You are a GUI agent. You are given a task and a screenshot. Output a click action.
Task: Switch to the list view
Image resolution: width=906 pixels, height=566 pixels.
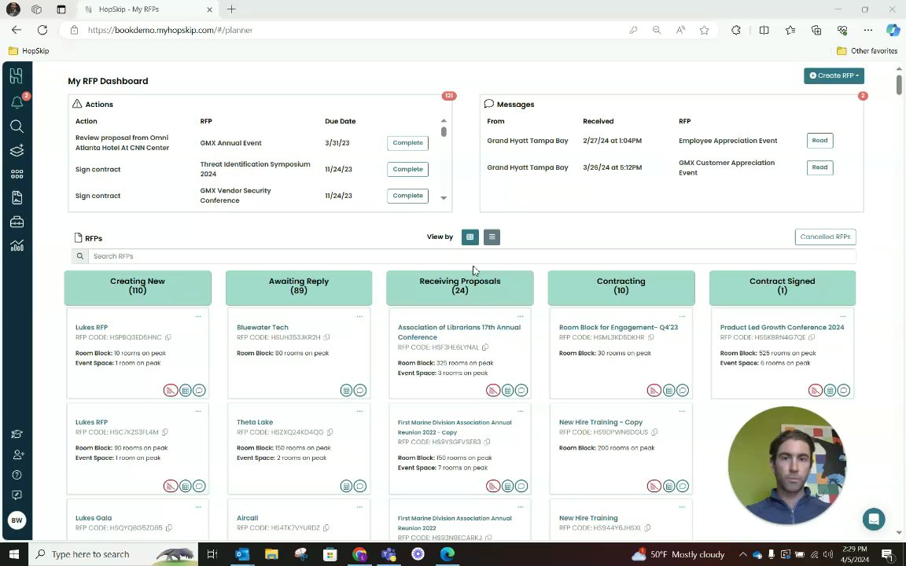tap(492, 237)
